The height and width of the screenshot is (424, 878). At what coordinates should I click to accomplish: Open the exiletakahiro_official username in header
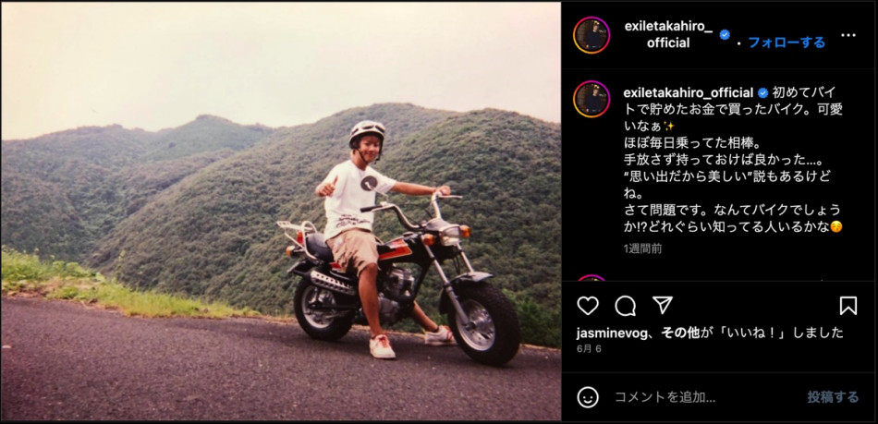pos(668,35)
